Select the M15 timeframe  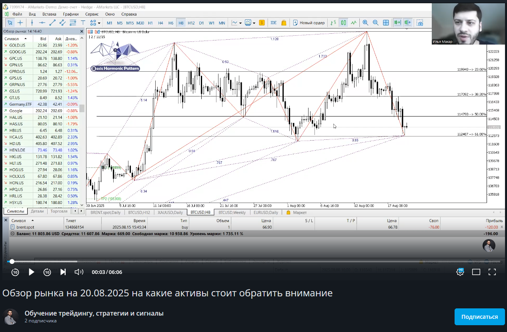[x=130, y=23]
